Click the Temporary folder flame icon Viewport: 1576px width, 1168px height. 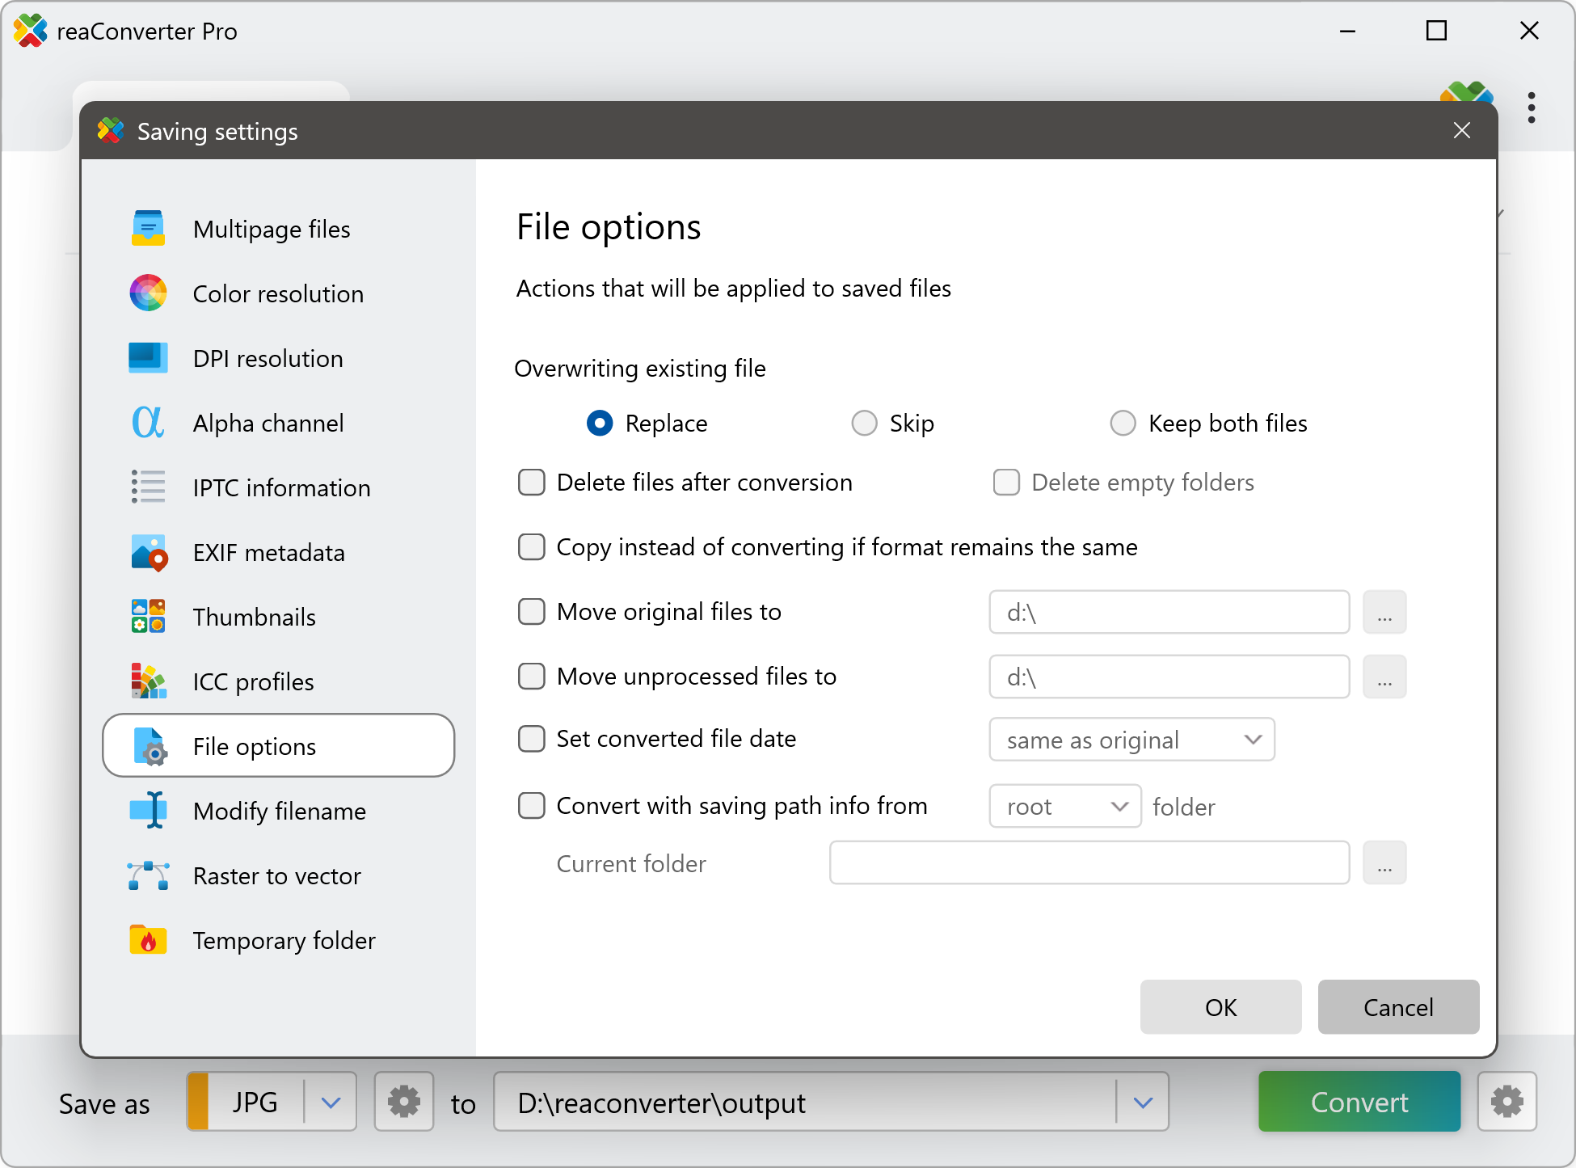point(148,940)
